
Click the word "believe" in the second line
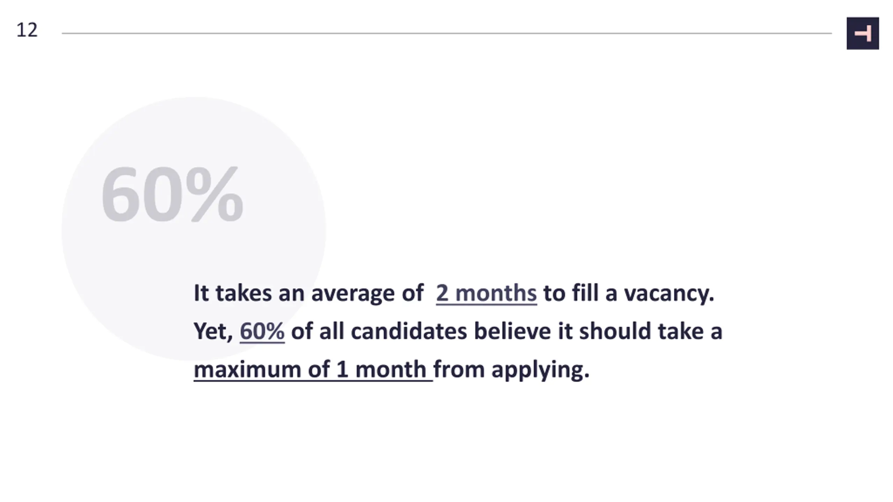pos(512,331)
